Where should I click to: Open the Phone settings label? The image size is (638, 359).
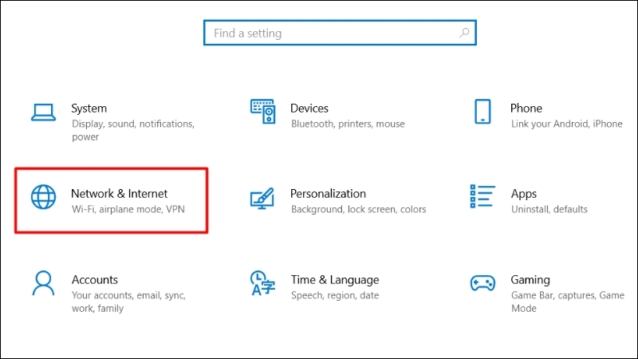click(526, 108)
